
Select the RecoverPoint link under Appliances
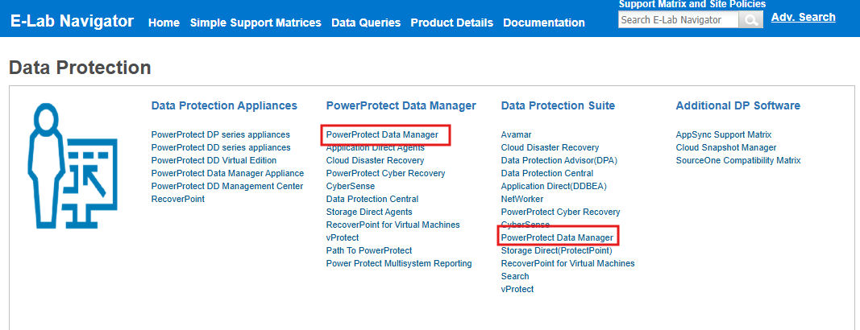click(x=178, y=199)
